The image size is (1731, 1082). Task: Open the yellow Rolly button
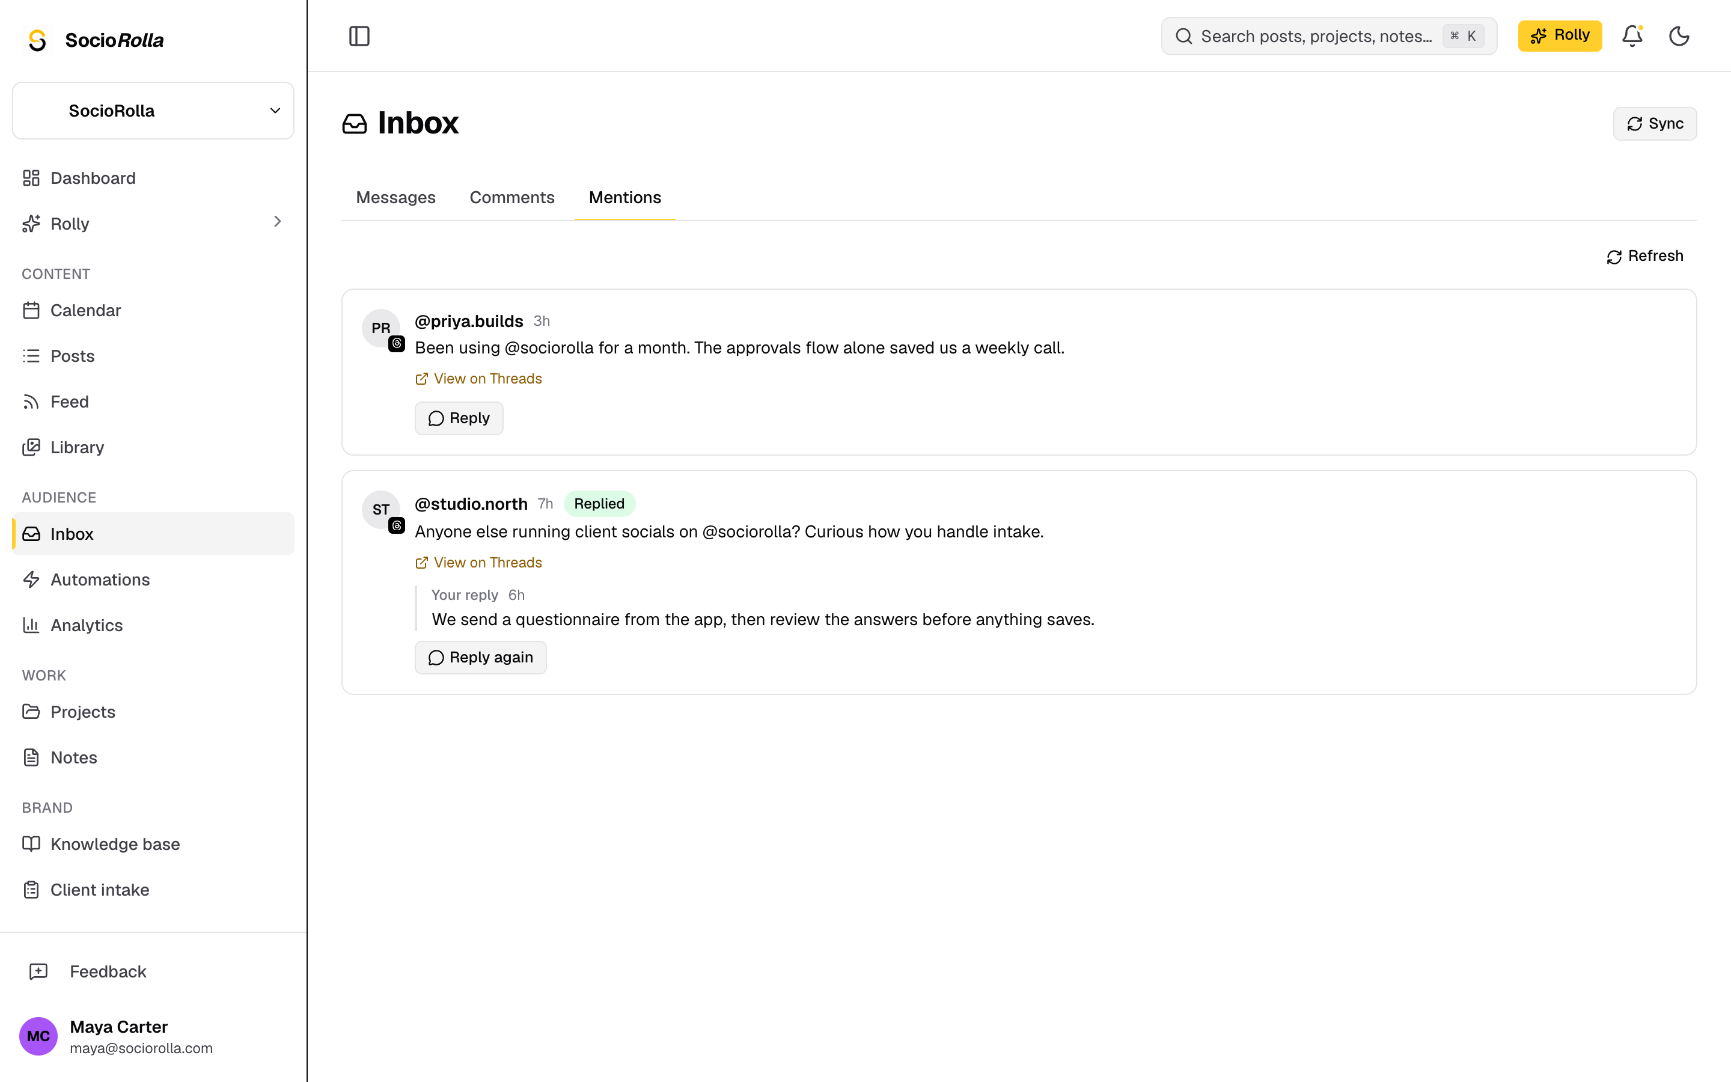[1559, 36]
